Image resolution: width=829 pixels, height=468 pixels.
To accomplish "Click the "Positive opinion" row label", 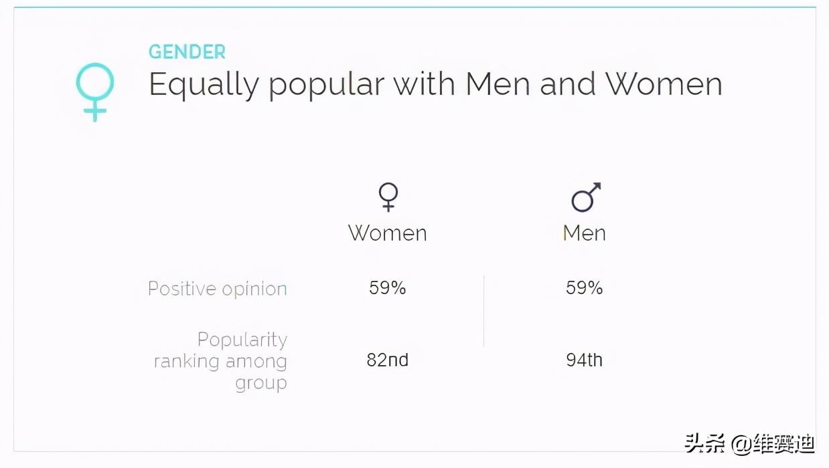I will click(218, 289).
